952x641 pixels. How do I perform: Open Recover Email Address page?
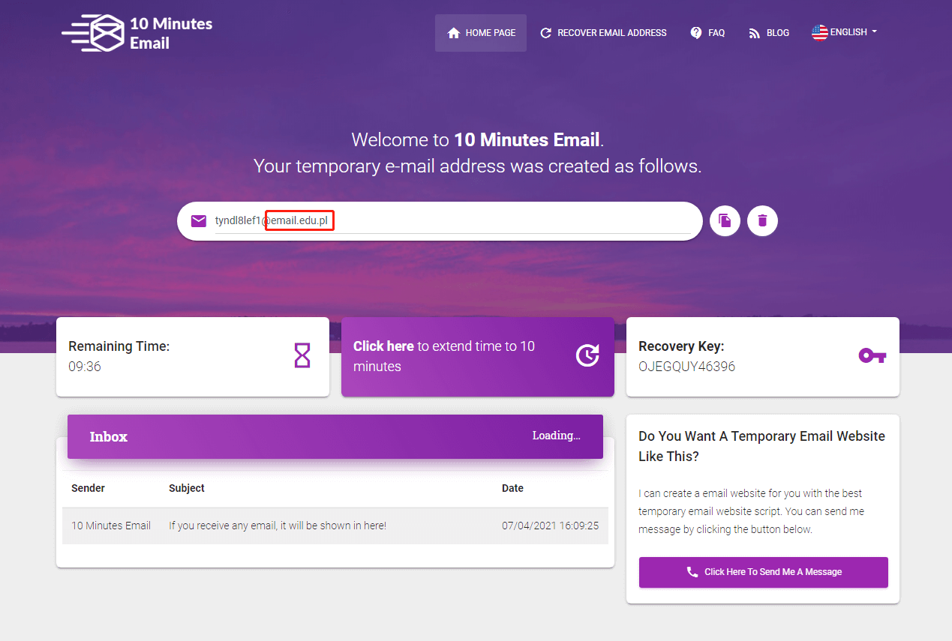coord(603,33)
